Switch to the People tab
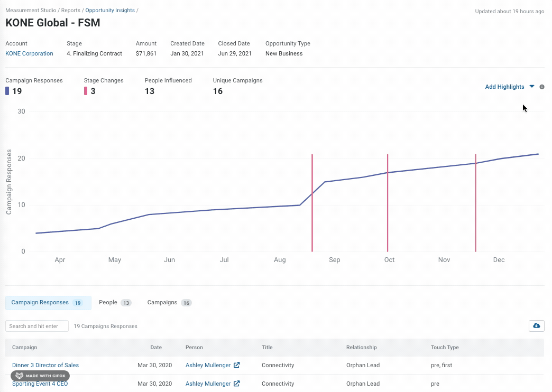Image resolution: width=552 pixels, height=392 pixels. pos(115,303)
